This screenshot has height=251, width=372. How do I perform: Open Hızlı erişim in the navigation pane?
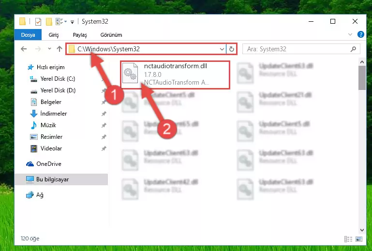coord(46,67)
